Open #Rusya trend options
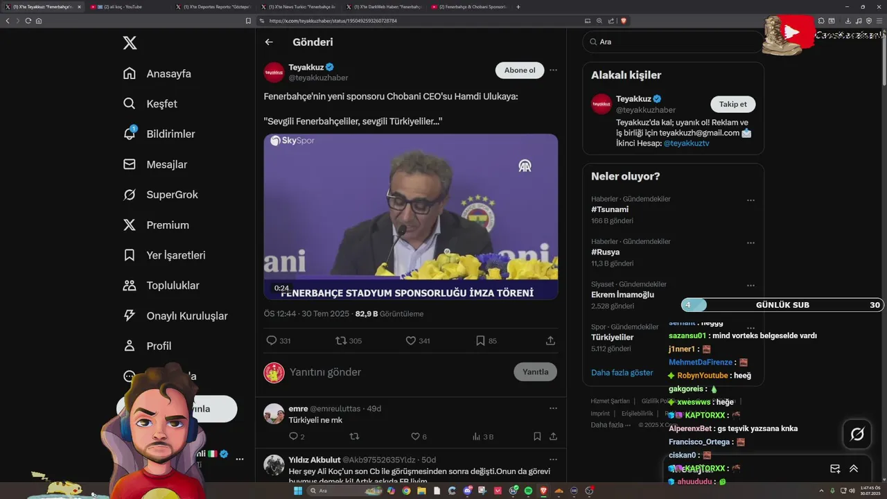 (750, 243)
